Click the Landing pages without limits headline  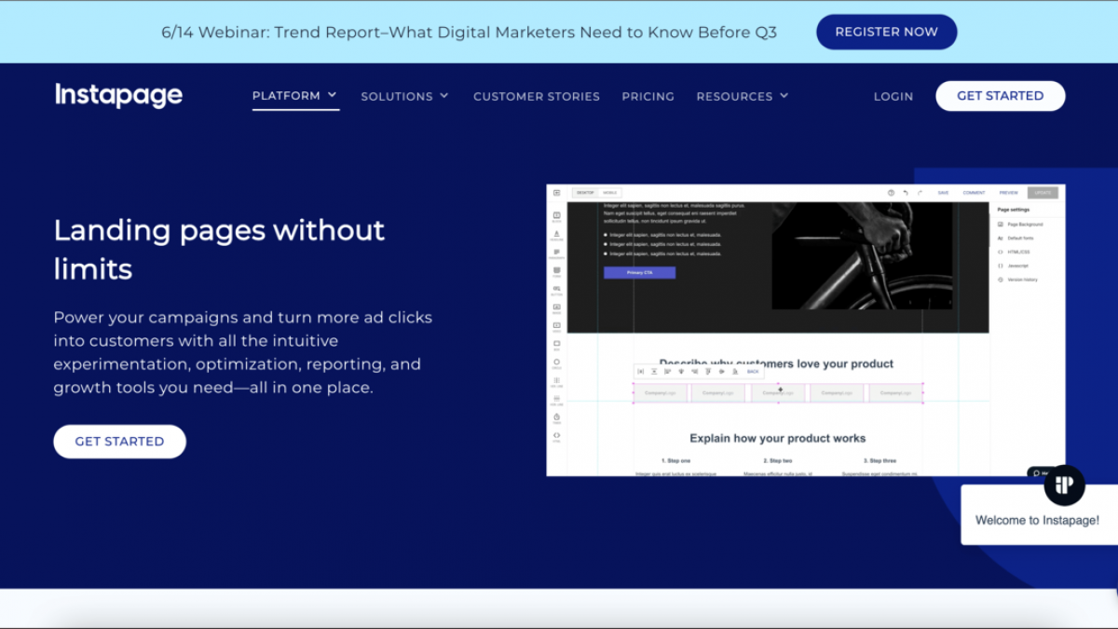[x=220, y=249]
